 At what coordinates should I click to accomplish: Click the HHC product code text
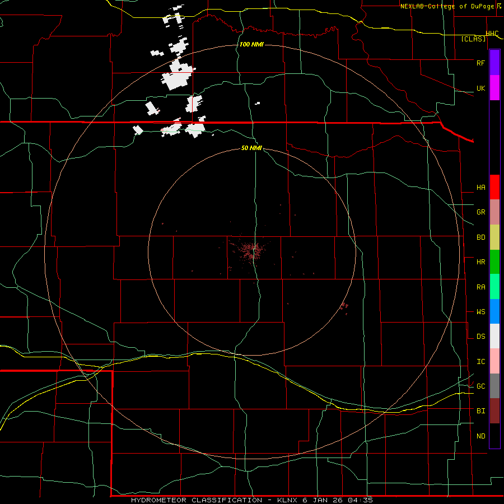492,34
